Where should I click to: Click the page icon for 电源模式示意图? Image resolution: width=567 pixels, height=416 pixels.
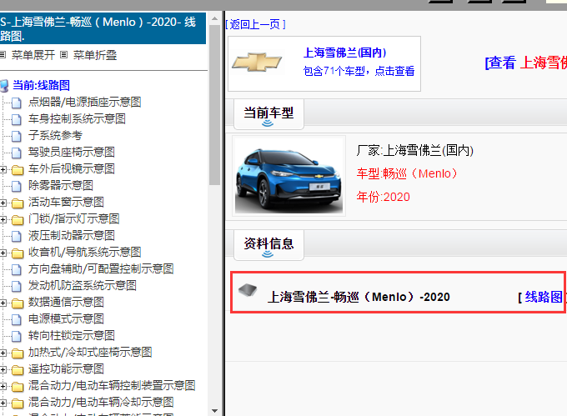tap(17, 319)
